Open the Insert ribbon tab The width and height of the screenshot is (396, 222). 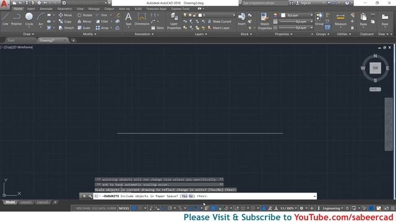point(31,9)
